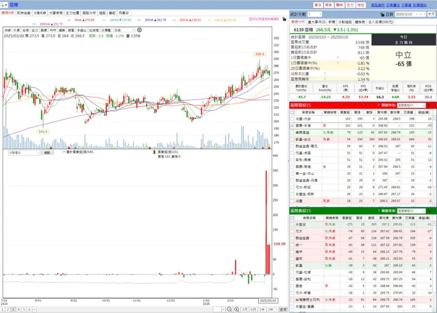The image size is (437, 313).
Task: Open the 日線 chart period dropdown
Action: coord(124,30)
